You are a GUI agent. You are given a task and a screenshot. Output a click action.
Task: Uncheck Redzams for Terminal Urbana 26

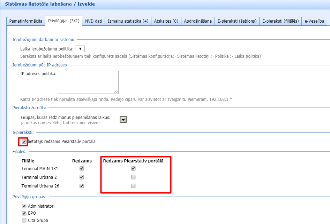coord(82,186)
